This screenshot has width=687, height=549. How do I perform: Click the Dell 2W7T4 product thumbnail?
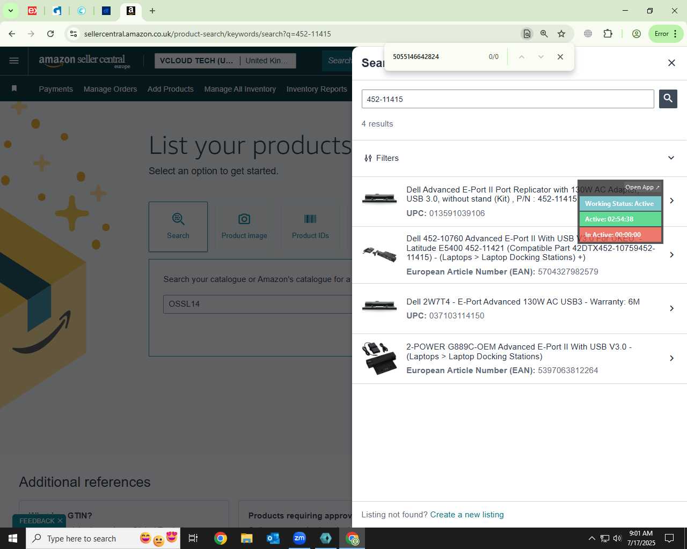379,306
